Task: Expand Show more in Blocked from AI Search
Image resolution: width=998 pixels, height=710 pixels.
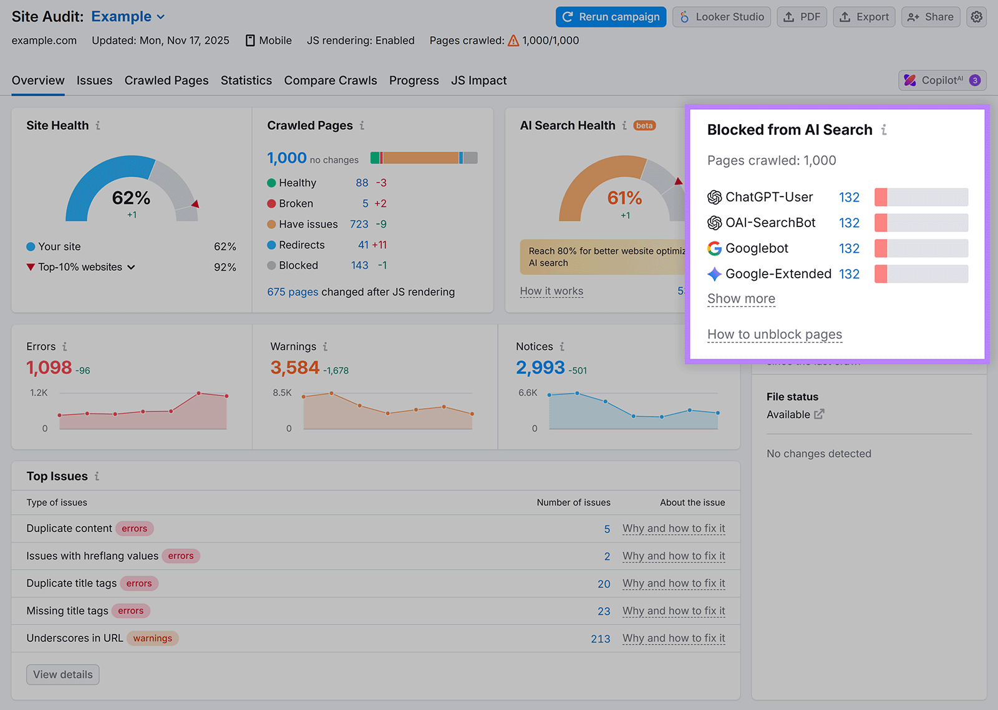Action: pyautogui.click(x=741, y=299)
